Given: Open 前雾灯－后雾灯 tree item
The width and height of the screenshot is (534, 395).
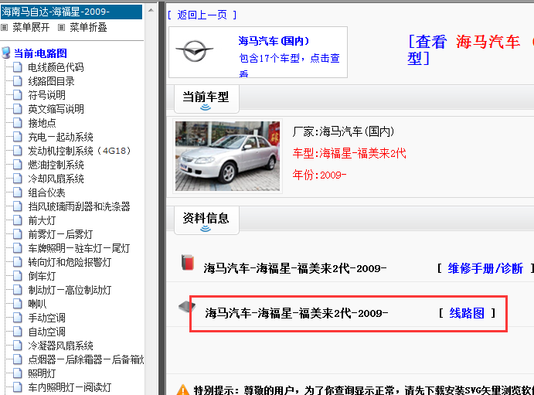Looking at the screenshot, I should point(60,234).
